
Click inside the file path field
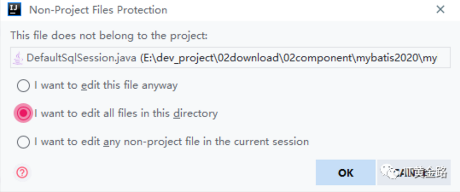[230, 58]
